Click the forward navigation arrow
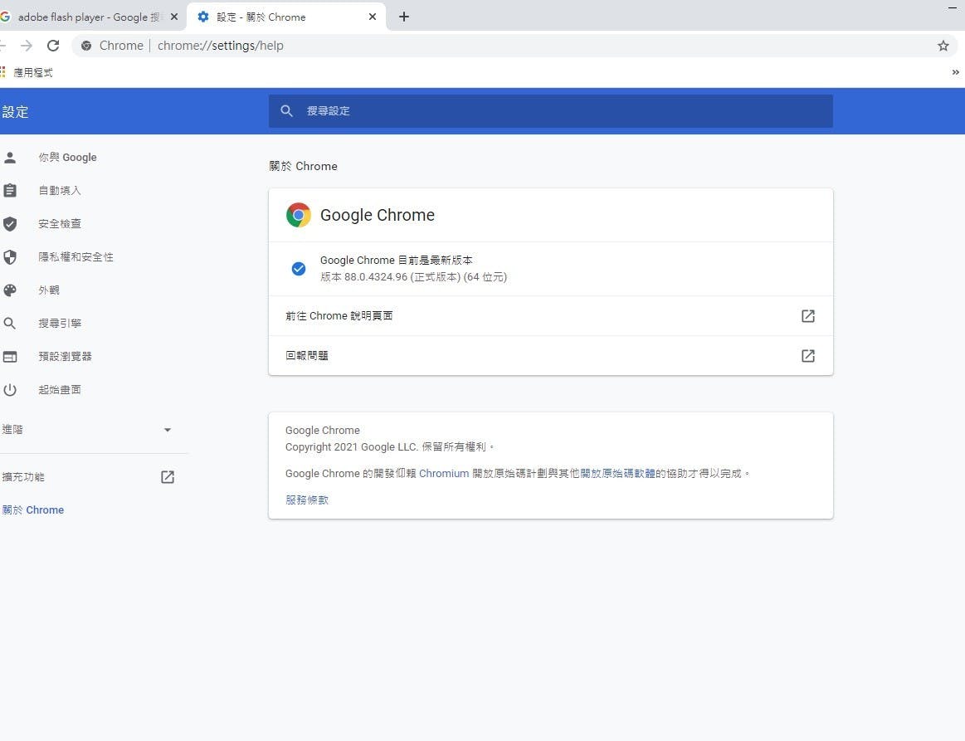The image size is (965, 741). (x=27, y=46)
